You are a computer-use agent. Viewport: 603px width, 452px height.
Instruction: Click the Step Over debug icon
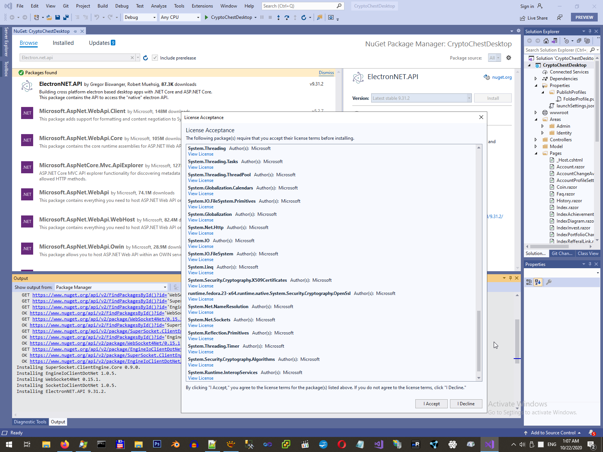(287, 17)
